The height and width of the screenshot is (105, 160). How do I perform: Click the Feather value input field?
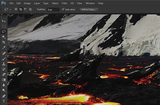(x=53, y=10)
